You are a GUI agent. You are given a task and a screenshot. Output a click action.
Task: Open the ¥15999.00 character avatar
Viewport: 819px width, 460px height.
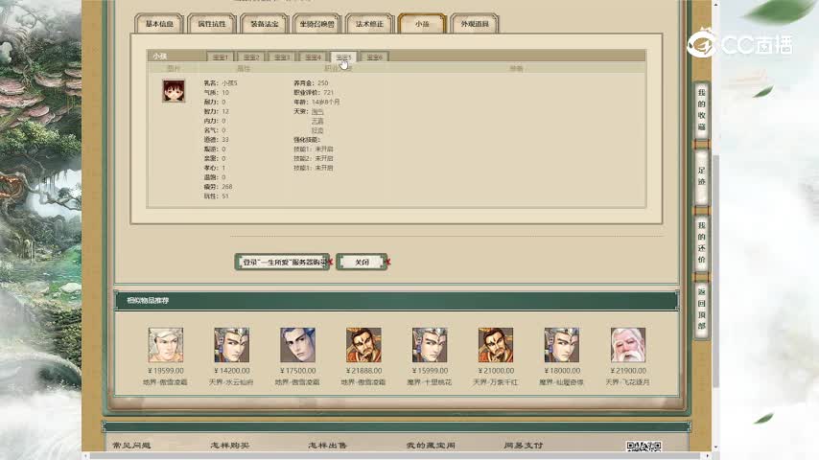click(x=430, y=345)
